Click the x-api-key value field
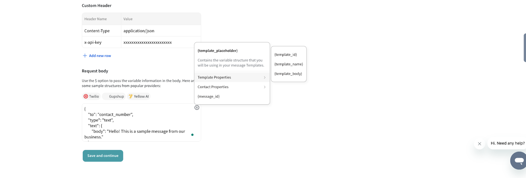 coord(158,42)
